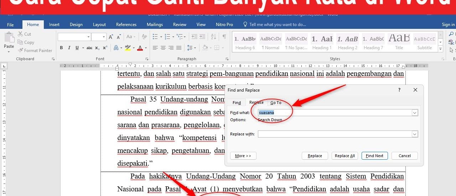Open the Replace with history dropdown
Viewport: 456px width, 196px height.
coord(415,134)
